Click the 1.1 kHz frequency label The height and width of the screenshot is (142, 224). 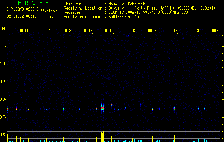pos(2,46)
